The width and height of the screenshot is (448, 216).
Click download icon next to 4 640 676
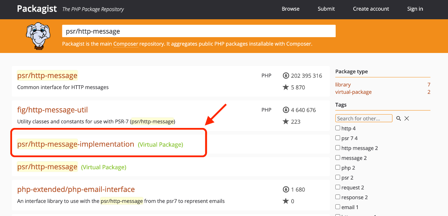coord(286,110)
